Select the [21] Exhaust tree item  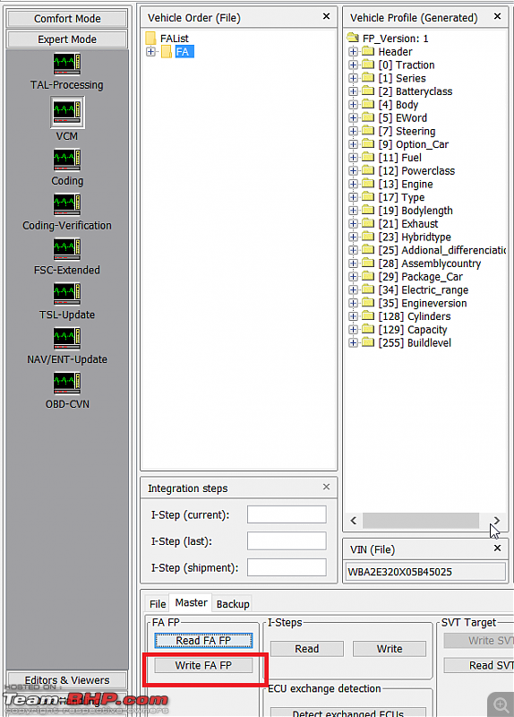pyautogui.click(x=408, y=224)
